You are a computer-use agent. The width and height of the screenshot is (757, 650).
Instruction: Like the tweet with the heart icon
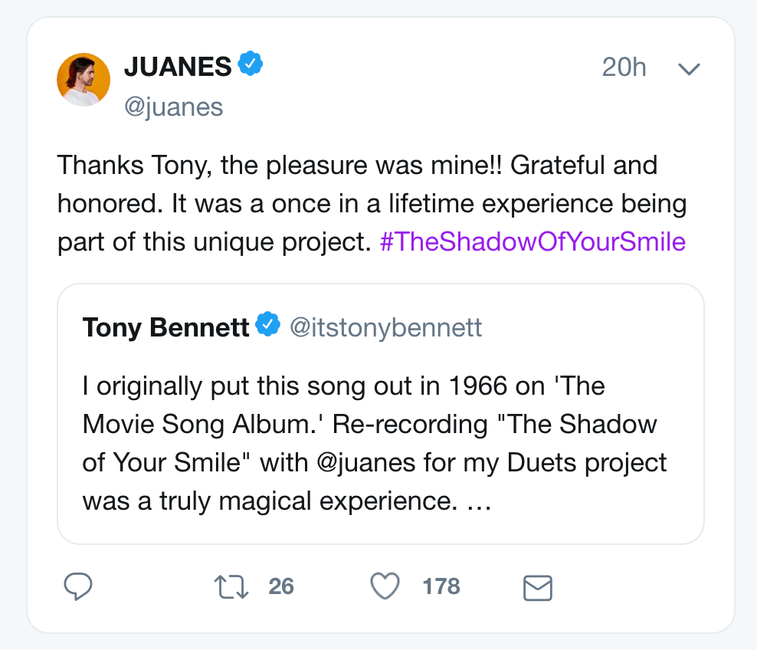pyautogui.click(x=385, y=587)
